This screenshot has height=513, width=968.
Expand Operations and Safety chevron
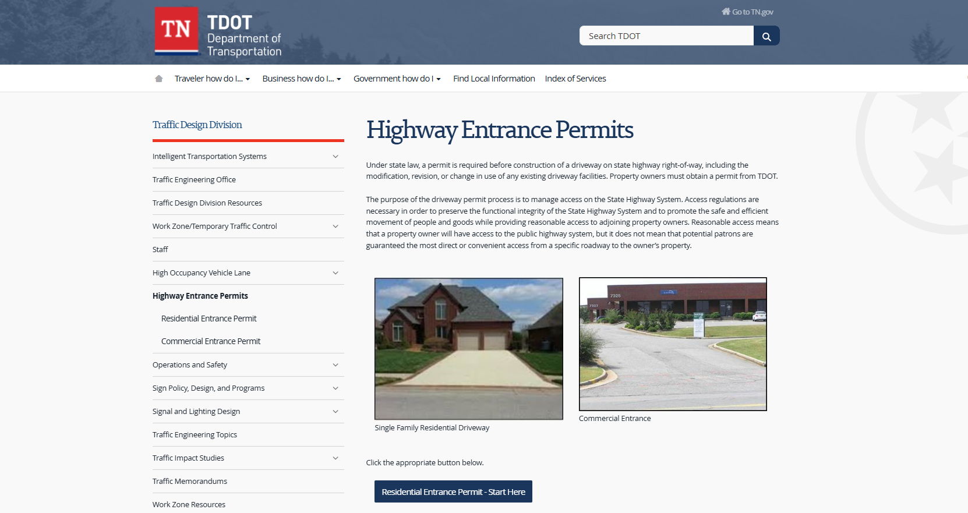point(335,365)
